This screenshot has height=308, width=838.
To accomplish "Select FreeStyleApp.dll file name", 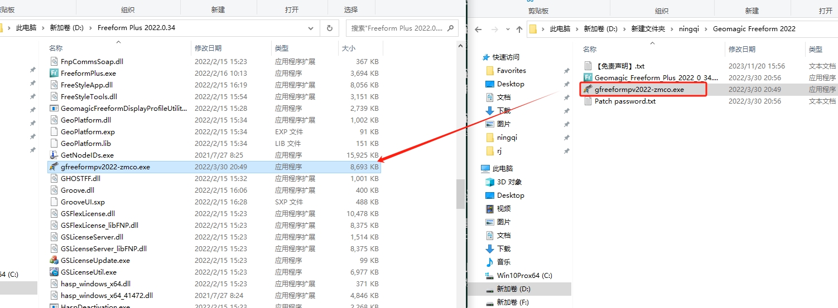I will [x=86, y=85].
